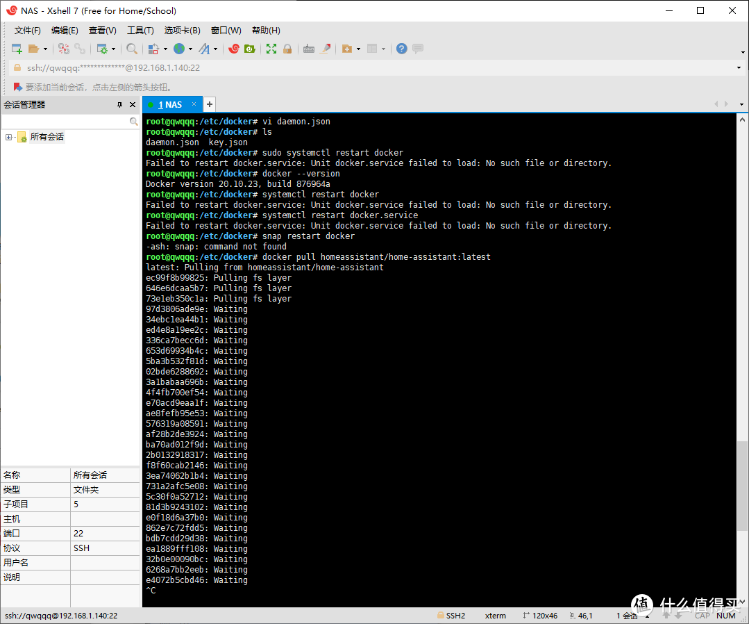The height and width of the screenshot is (624, 749).
Task: Add a new tab with plus button
Action: [x=209, y=104]
